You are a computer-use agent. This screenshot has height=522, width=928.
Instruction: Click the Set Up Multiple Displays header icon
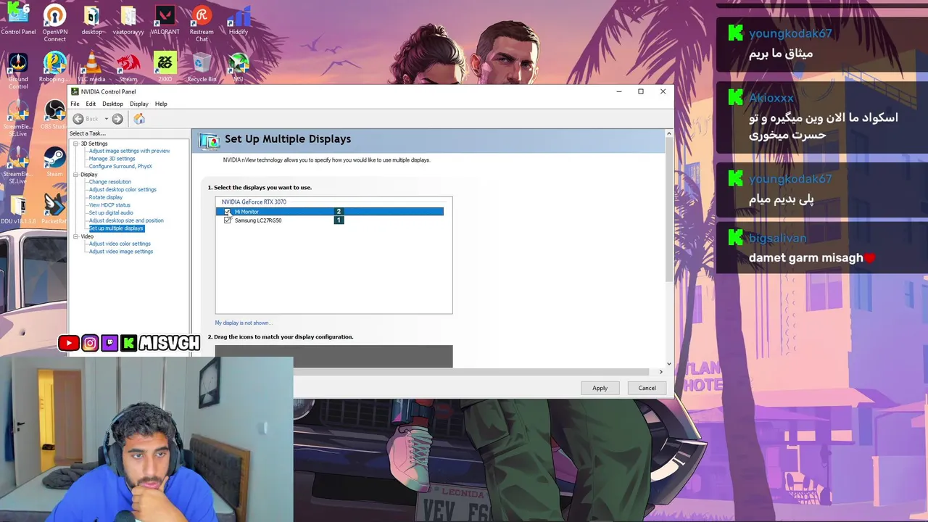pyautogui.click(x=210, y=141)
